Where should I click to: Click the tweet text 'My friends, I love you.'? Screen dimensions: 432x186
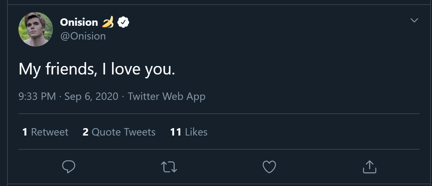point(97,69)
